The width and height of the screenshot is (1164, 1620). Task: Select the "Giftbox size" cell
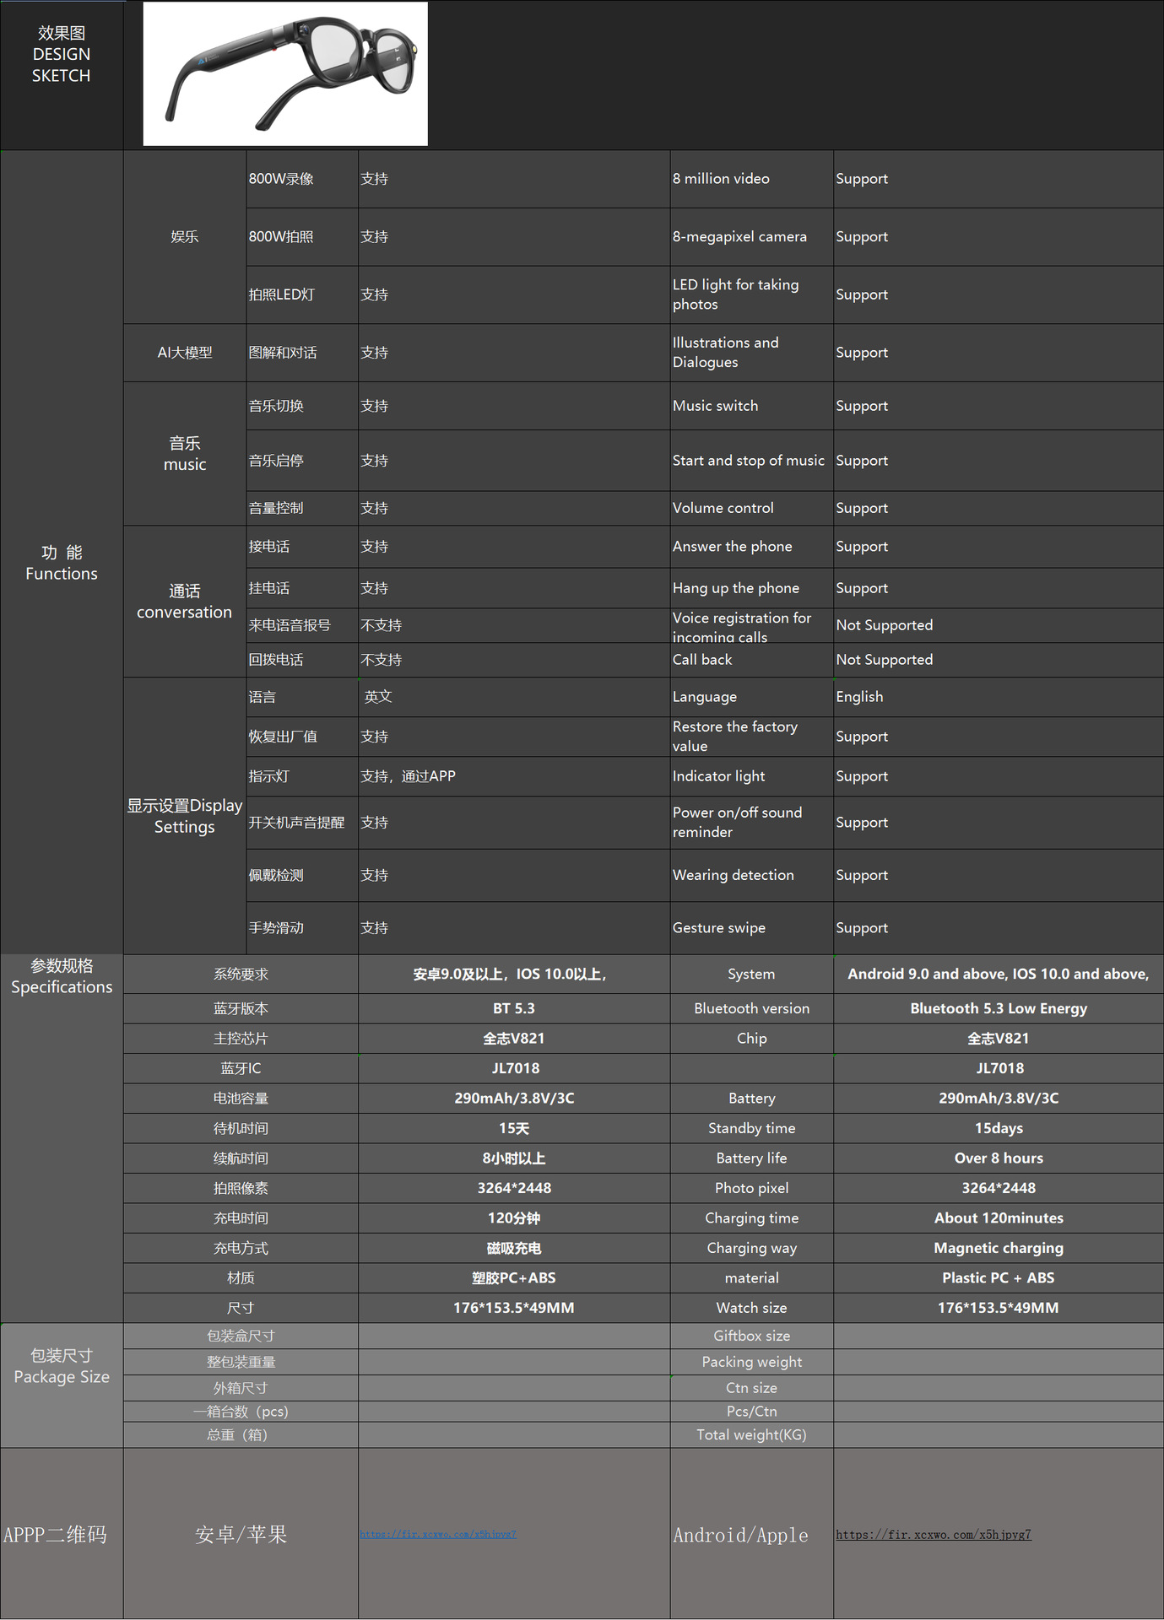[x=751, y=1336]
